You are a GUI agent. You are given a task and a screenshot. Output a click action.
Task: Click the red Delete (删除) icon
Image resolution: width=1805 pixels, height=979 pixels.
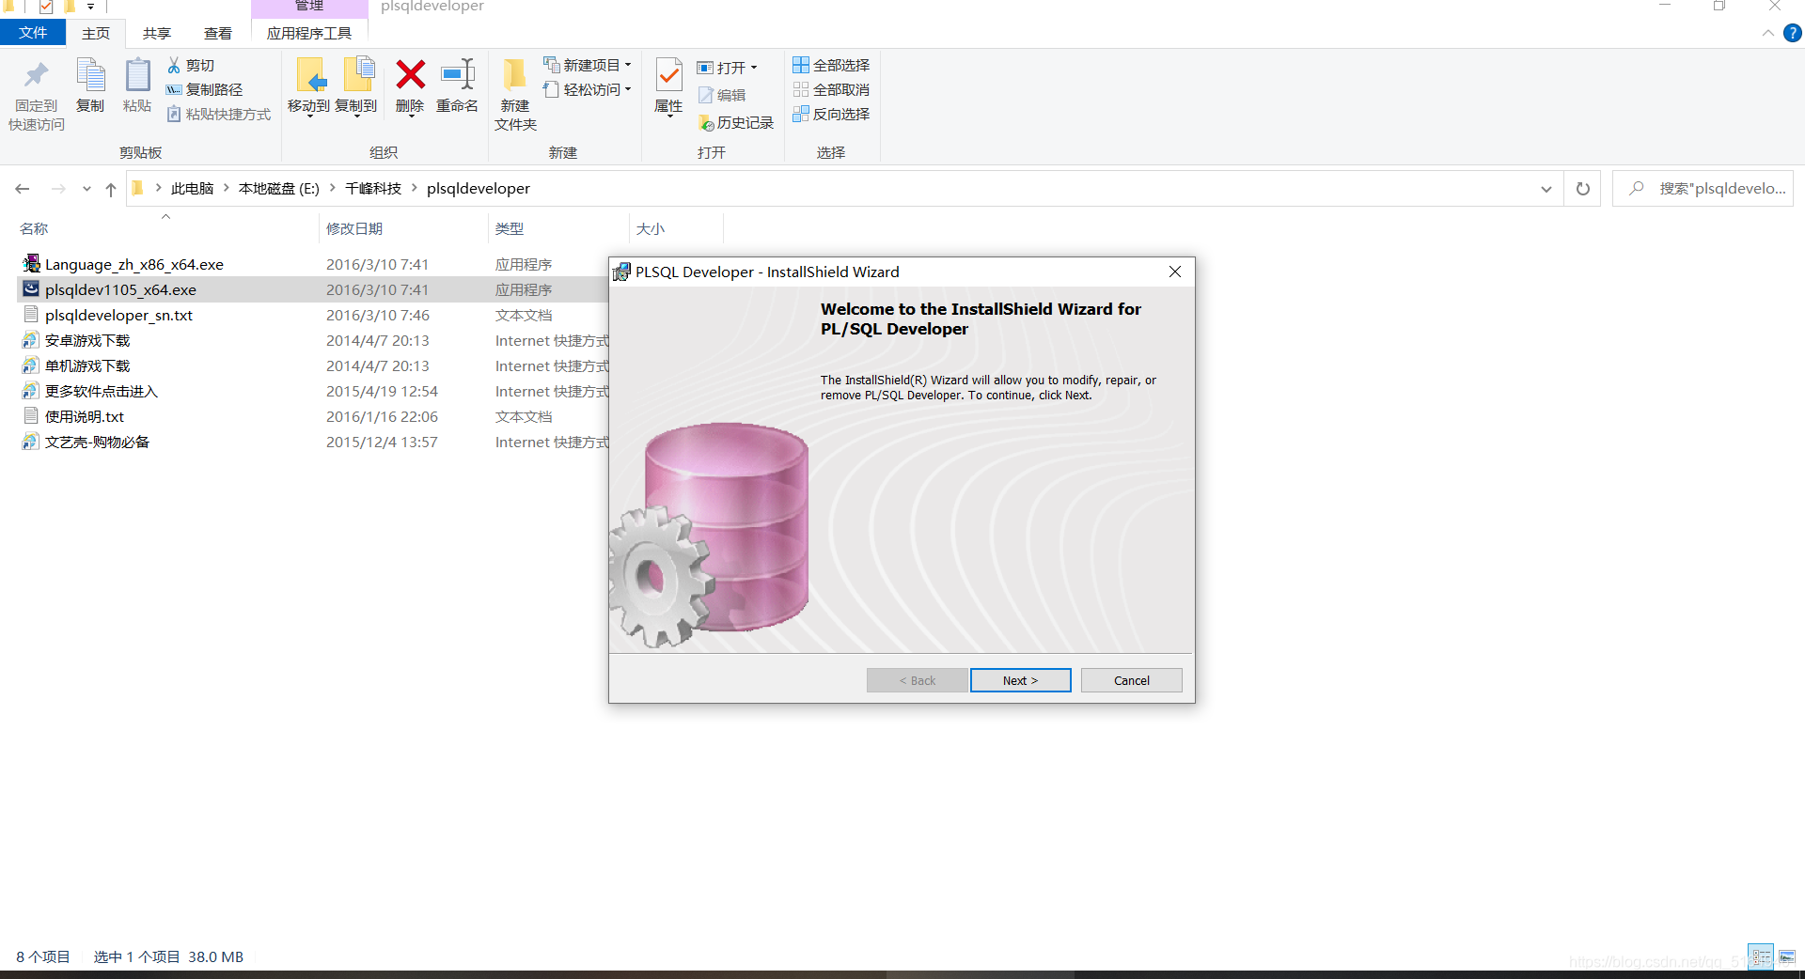pos(410,74)
